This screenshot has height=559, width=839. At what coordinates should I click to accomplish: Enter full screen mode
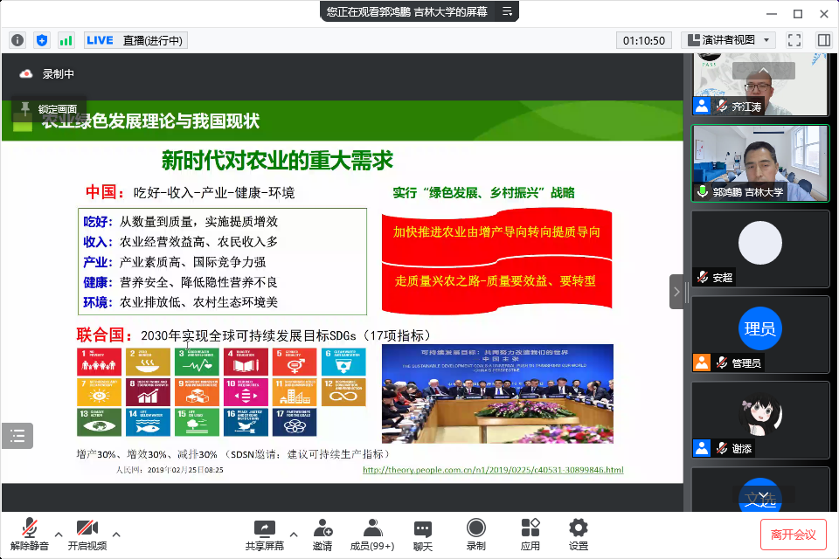click(x=794, y=40)
